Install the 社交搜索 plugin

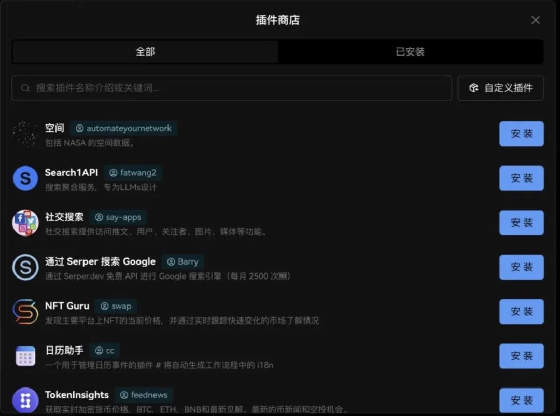(x=522, y=223)
